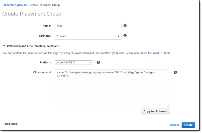The width and height of the screenshot is (202, 133).
Task: Click the blue Create button
Action: 188,125
